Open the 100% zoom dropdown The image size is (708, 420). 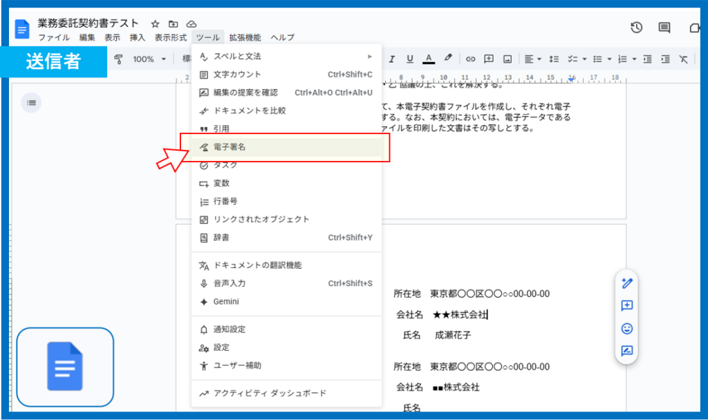149,59
